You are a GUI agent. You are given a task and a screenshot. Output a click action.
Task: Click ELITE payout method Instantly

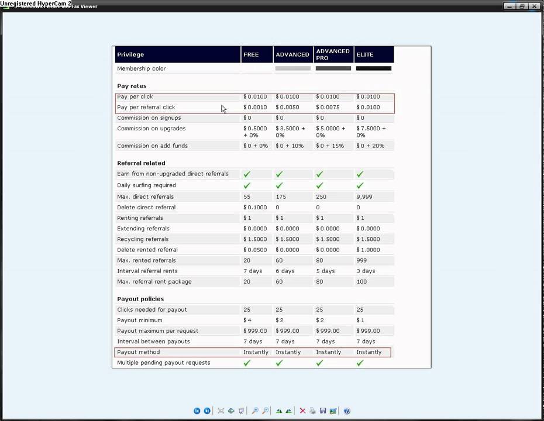pos(369,352)
